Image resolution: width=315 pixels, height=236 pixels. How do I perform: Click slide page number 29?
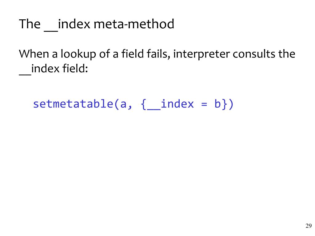point(309,226)
